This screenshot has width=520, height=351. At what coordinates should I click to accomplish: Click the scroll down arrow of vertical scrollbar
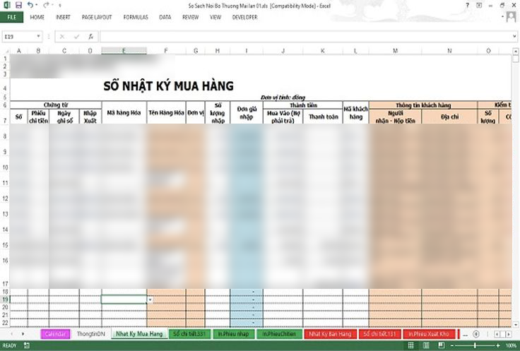[x=515, y=325]
